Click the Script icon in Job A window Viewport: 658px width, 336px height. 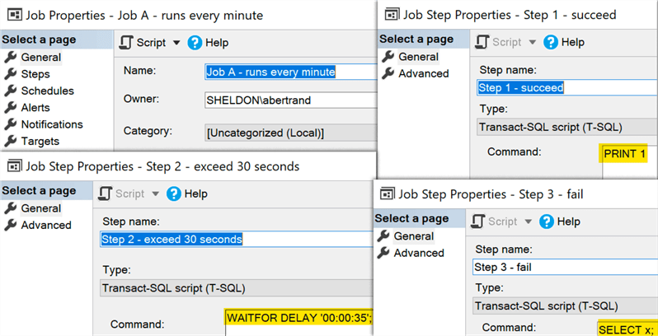[x=128, y=43]
